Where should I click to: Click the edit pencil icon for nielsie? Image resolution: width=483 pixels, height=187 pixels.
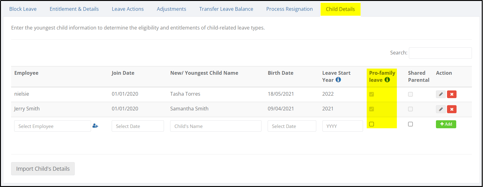[x=441, y=94]
